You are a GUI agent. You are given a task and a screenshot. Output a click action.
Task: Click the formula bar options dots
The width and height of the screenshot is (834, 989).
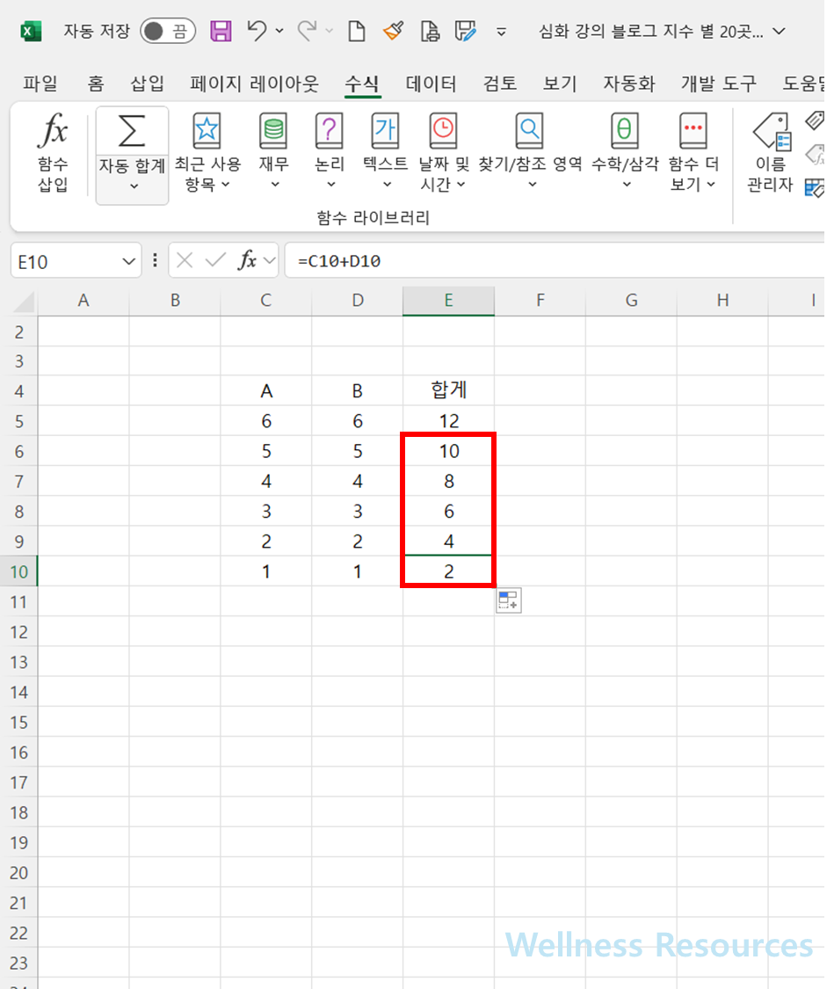pyautogui.click(x=155, y=260)
